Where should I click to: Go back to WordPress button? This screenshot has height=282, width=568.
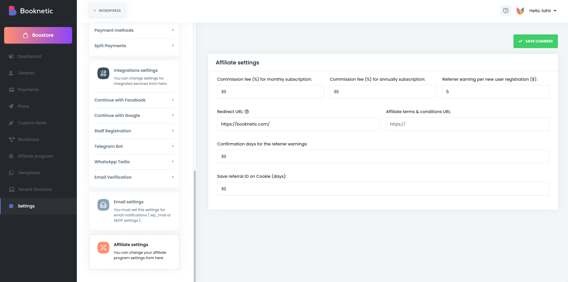tap(107, 11)
